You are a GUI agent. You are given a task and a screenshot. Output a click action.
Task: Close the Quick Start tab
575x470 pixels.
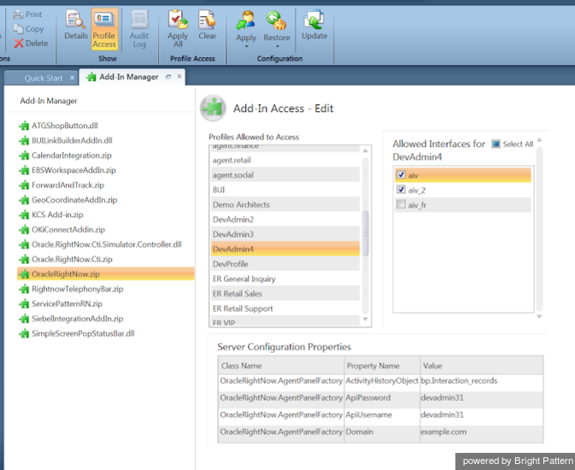click(73, 78)
